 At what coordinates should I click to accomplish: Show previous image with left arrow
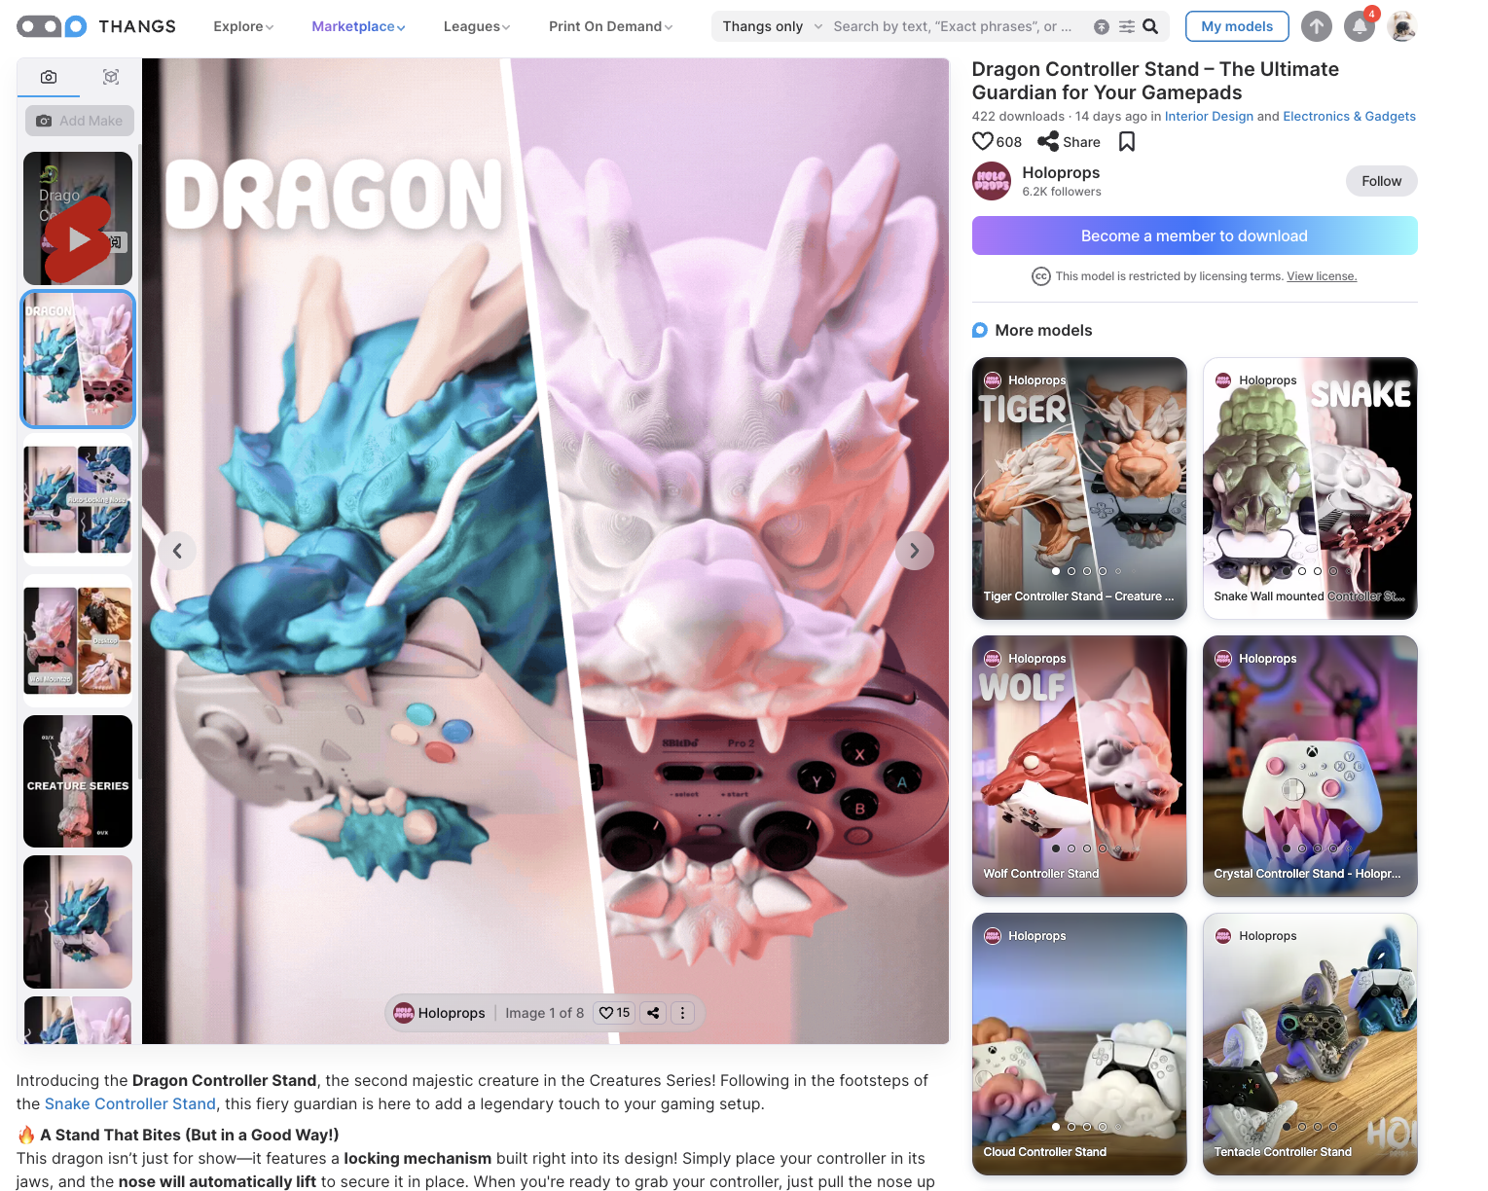pos(177,551)
